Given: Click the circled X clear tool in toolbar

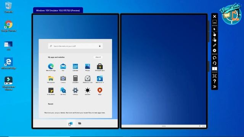Looking at the screenshot, I should click(x=214, y=51).
